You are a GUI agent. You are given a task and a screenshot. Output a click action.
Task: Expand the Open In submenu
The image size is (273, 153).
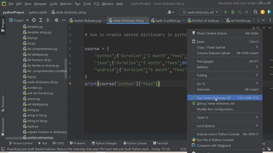click(225, 117)
